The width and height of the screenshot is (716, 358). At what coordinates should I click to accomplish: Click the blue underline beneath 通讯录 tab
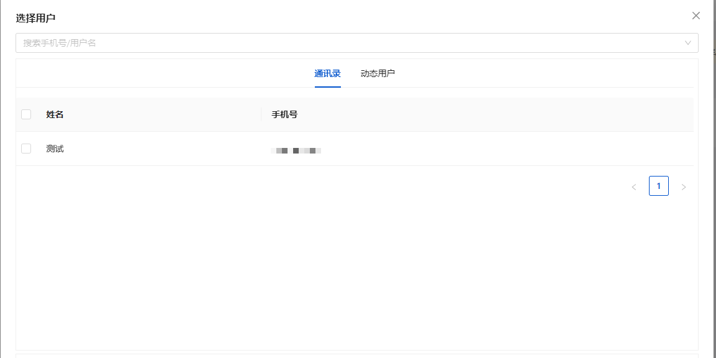click(x=327, y=86)
